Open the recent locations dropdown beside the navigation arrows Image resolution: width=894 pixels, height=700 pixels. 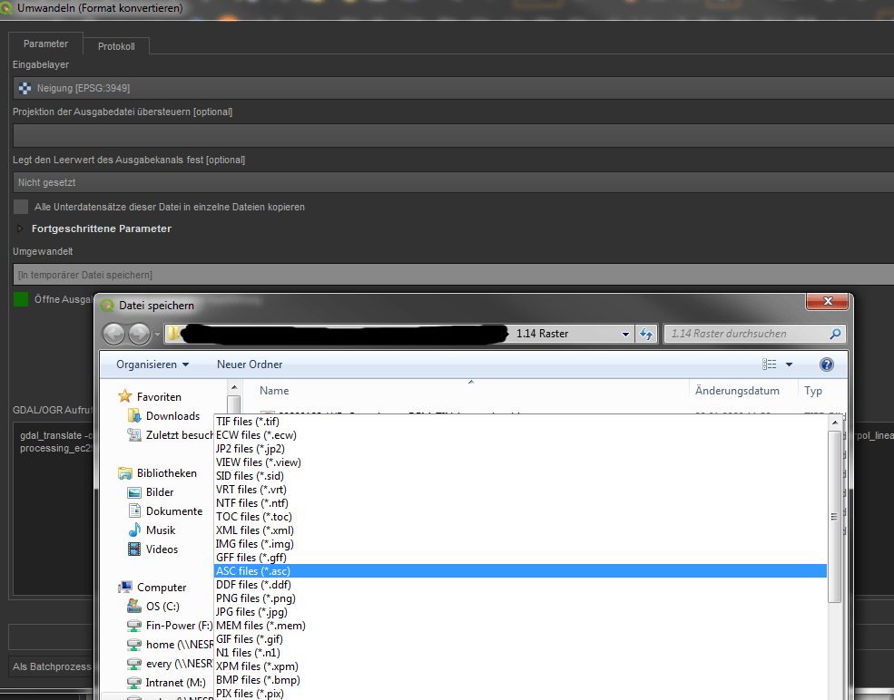tap(157, 335)
